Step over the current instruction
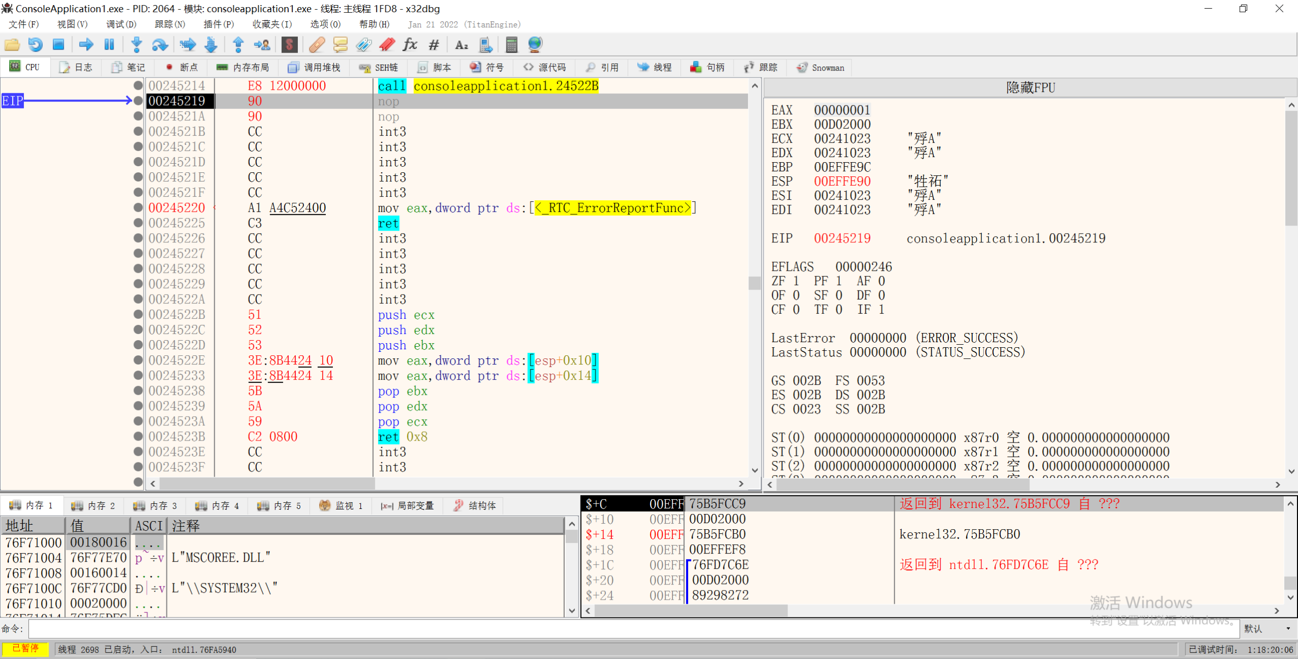The height and width of the screenshot is (659, 1298). [159, 45]
